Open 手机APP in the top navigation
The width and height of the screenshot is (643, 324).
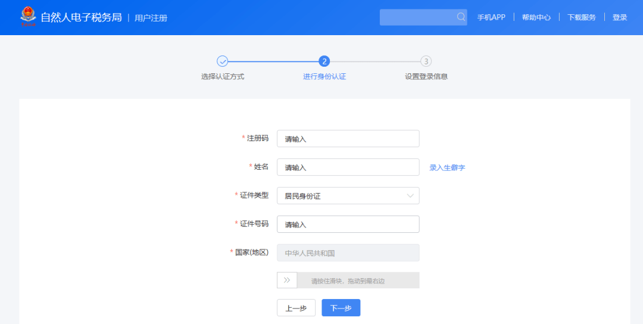point(491,17)
